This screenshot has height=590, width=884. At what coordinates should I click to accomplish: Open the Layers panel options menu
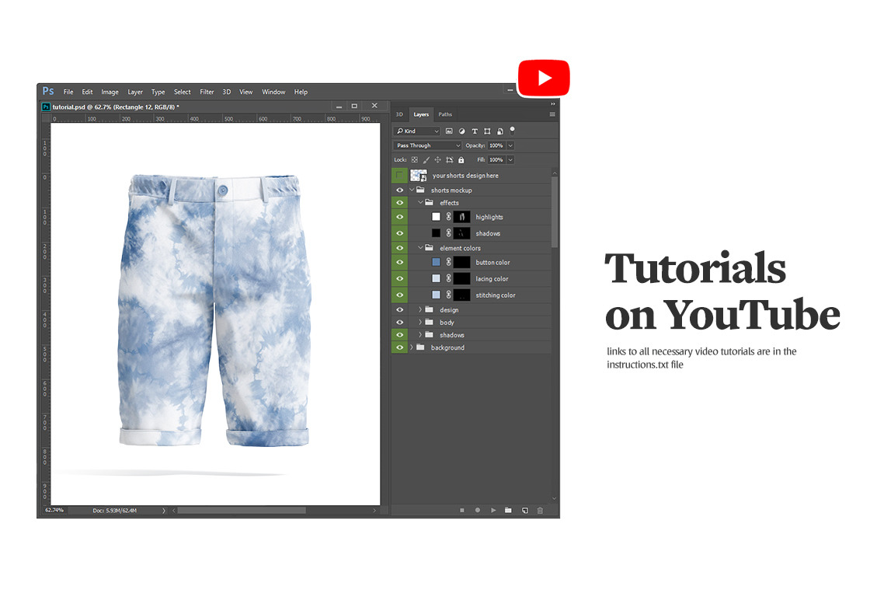click(552, 114)
